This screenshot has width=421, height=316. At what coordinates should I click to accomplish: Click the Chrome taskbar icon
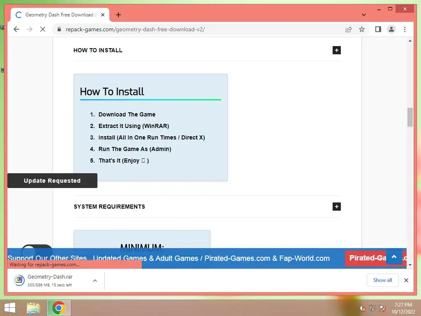click(58, 308)
